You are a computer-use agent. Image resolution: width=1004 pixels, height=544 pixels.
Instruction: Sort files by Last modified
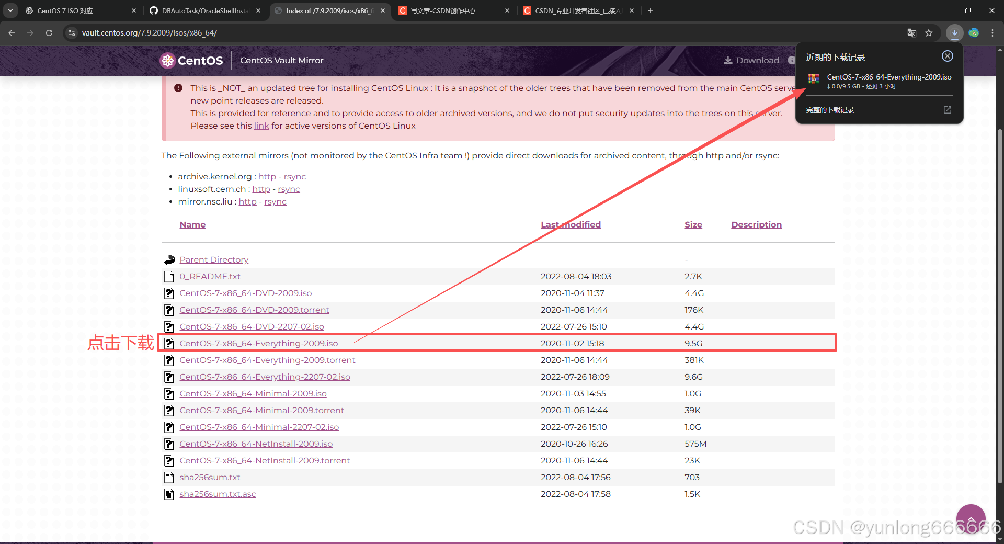point(571,224)
